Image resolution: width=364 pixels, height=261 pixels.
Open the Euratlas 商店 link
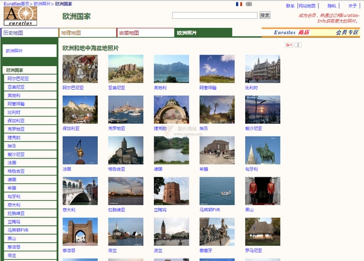coord(291,33)
